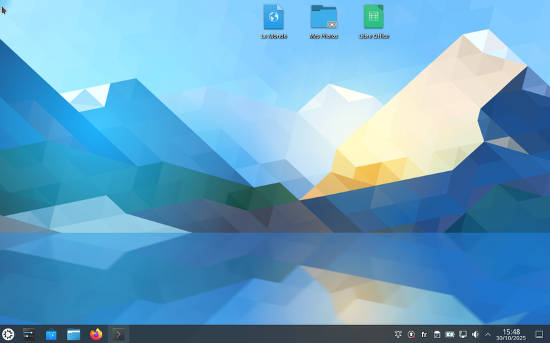Viewport: 550px width, 343px height.
Task: Open the network connections applet
Action: [463, 334]
